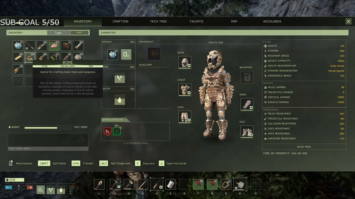This screenshot has width=355, height=199.
Task: Select the item in hotbar slot 0
Action: tap(240, 184)
